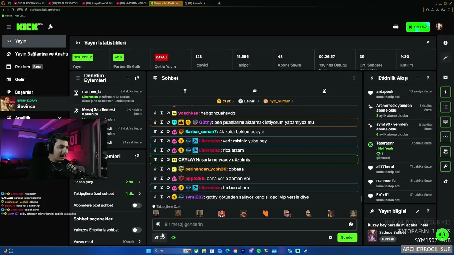Click the moderator hammer icon by the Kick logo

(50, 27)
